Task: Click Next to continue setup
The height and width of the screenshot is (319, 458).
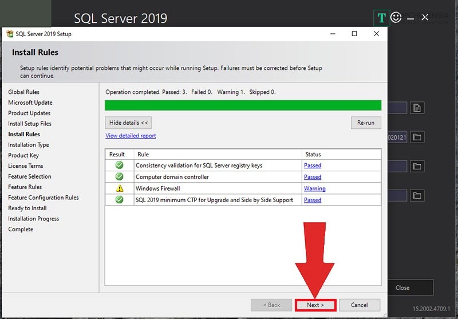Action: pyautogui.click(x=315, y=305)
